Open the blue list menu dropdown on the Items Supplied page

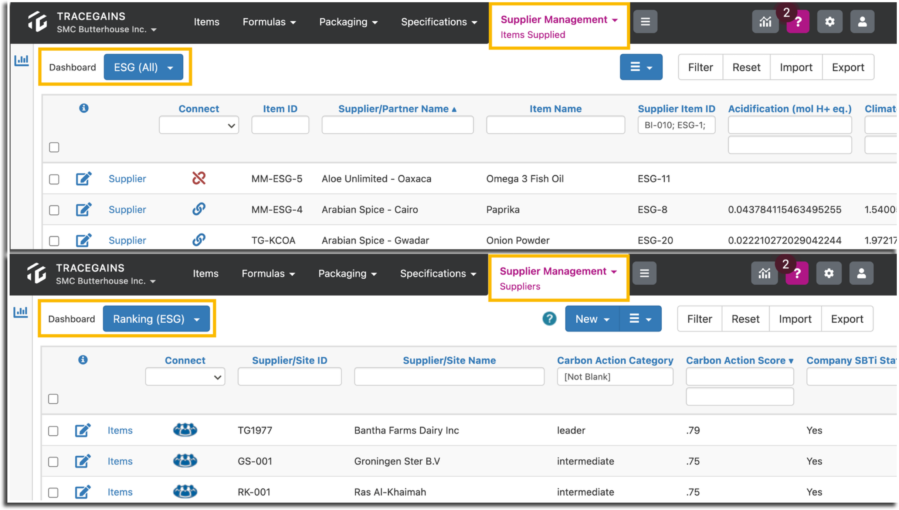click(x=641, y=67)
